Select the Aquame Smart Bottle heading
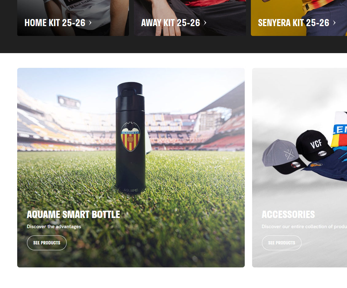 pyautogui.click(x=73, y=214)
